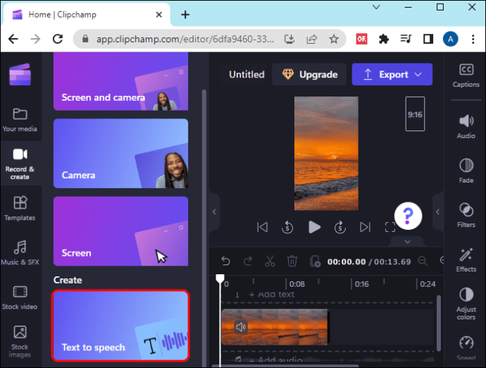Click the browser address bar URL
486x368 pixels.
tap(185, 39)
